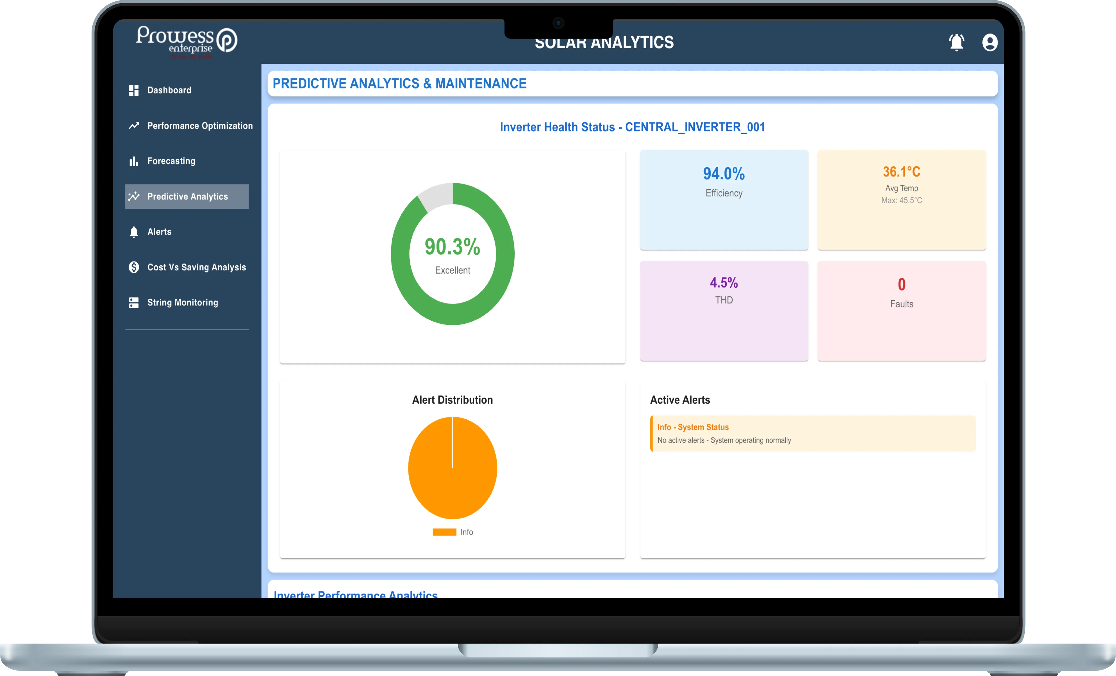The height and width of the screenshot is (676, 1116).
Task: Click the Alert Distribution heading
Action: tap(452, 400)
